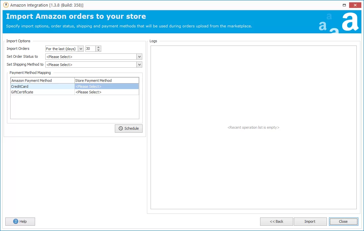Click the Help question mark icon
The height and width of the screenshot is (231, 364).
coord(15,221)
